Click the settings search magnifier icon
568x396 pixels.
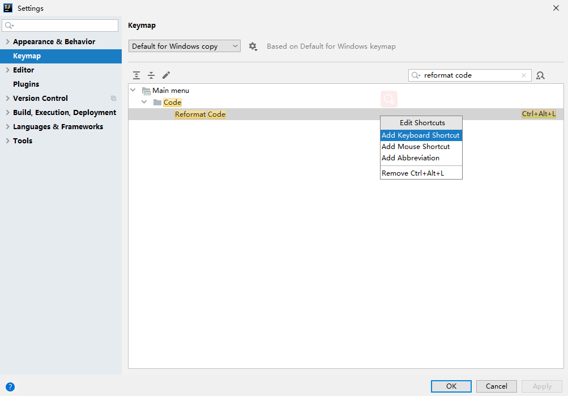[9, 25]
